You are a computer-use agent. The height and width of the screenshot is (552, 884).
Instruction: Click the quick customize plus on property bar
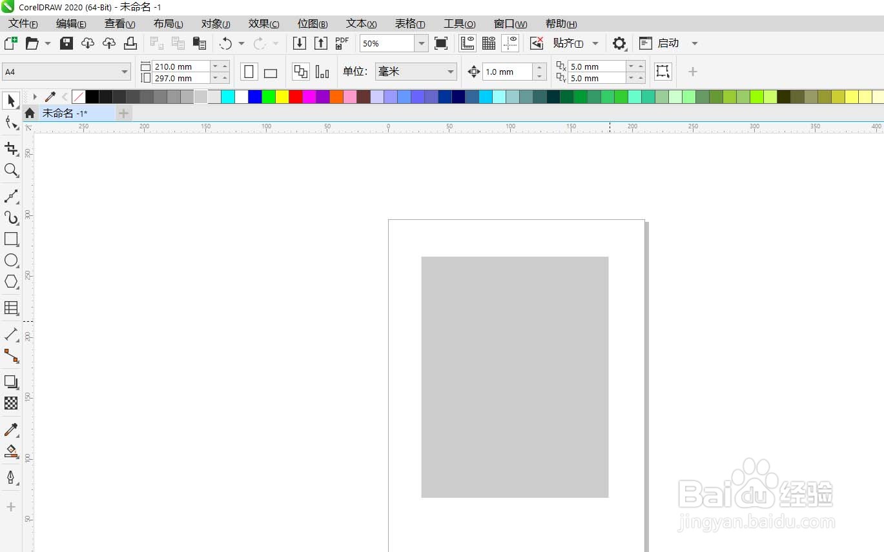[x=693, y=72]
